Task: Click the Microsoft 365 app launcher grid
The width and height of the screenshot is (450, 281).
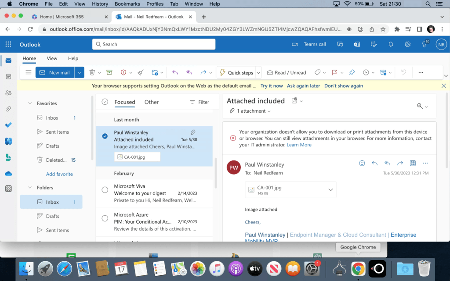Action: click(x=8, y=44)
